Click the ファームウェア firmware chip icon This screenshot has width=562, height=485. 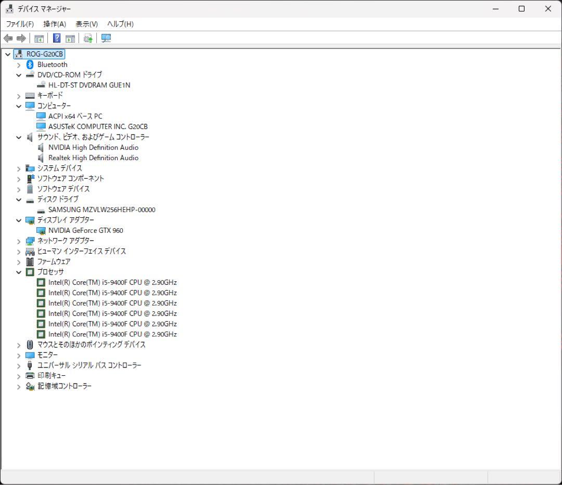click(30, 261)
